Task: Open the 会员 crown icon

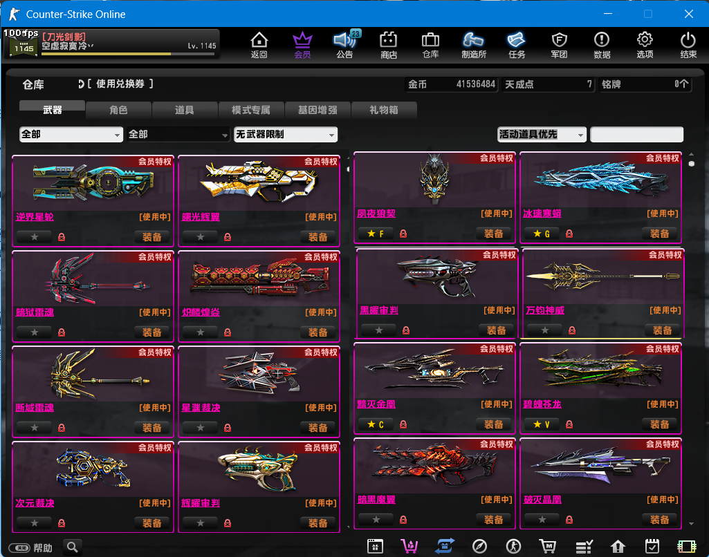Action: [x=302, y=45]
